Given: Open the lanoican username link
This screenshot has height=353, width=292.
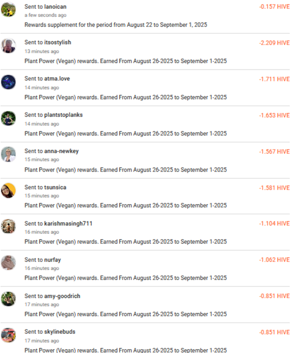Looking at the screenshot, I should [55, 6].
